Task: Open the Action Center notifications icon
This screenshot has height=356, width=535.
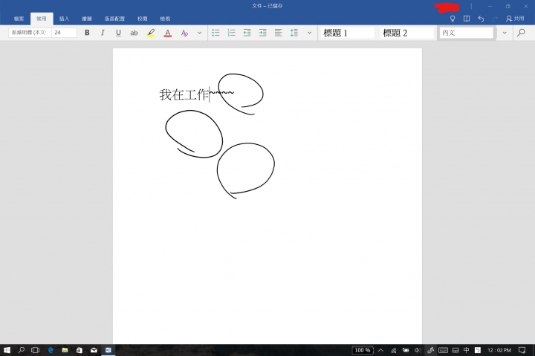Action: pos(522,350)
